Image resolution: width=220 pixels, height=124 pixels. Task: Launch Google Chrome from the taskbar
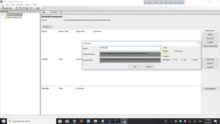tap(74, 121)
